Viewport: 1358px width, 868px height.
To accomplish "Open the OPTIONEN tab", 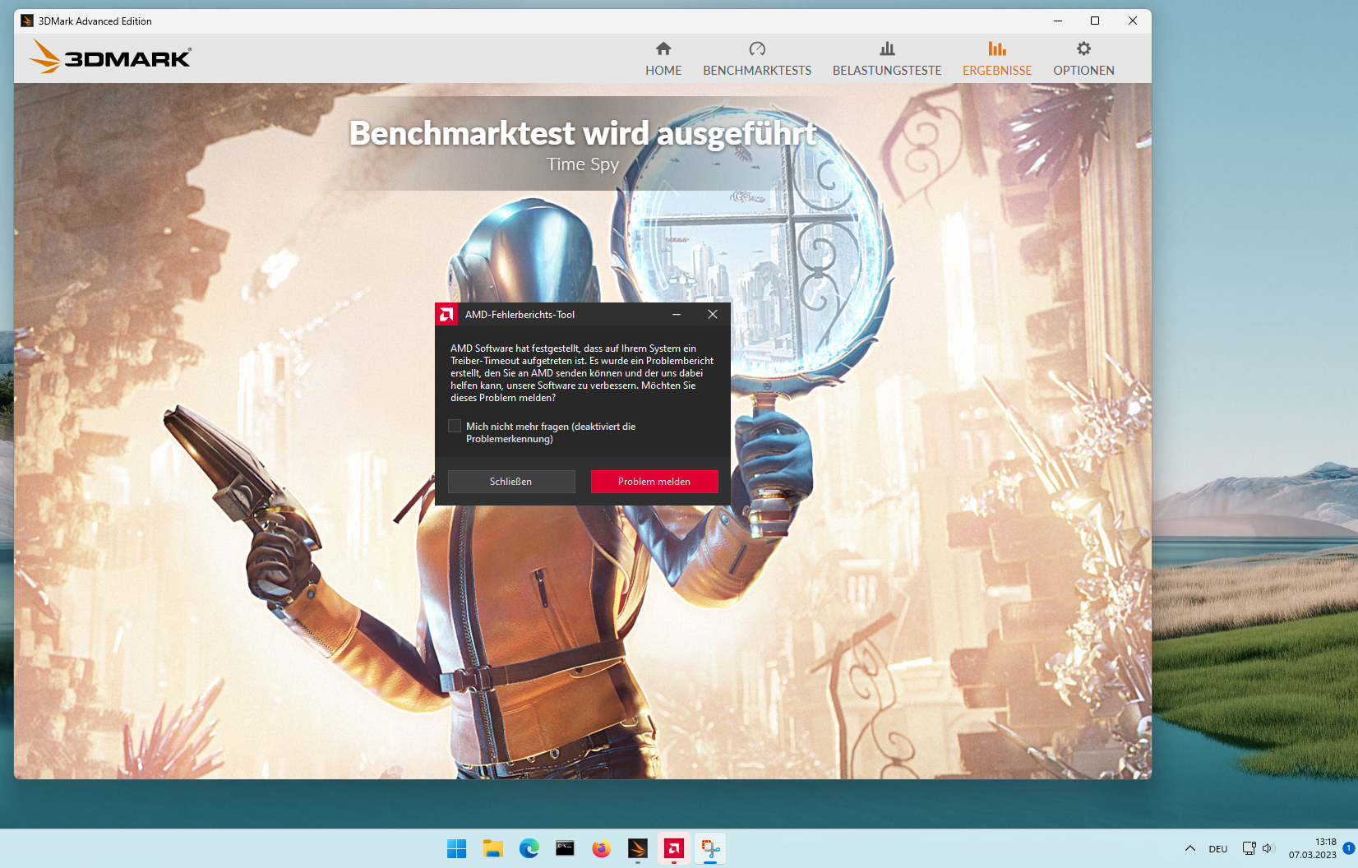I will [1083, 59].
